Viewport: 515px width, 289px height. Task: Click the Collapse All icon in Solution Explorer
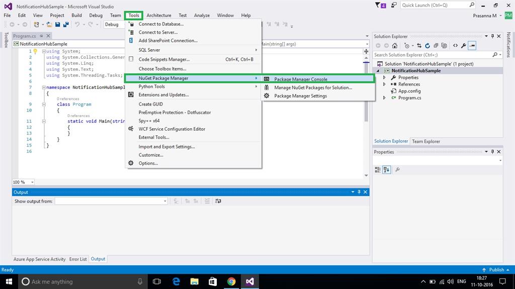[436, 46]
